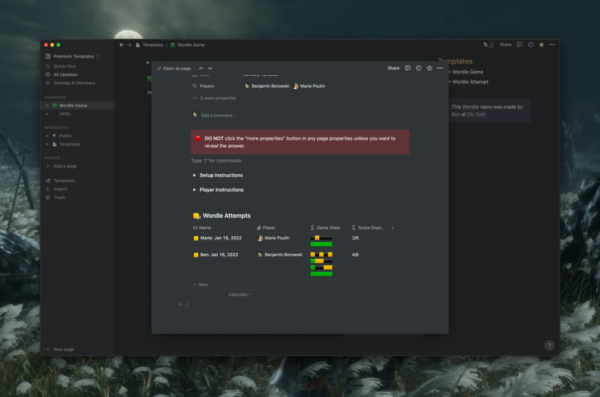This screenshot has width=600, height=397.
Task: Expand the Templates workspace page arrow
Action: pos(47,144)
